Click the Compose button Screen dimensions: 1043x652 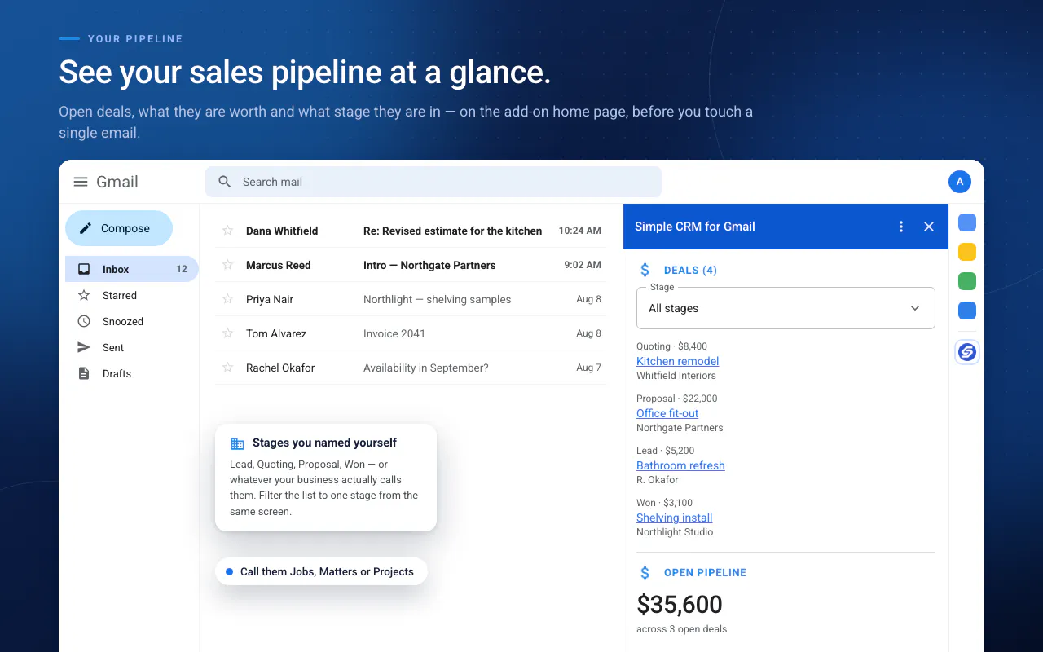pyautogui.click(x=119, y=228)
